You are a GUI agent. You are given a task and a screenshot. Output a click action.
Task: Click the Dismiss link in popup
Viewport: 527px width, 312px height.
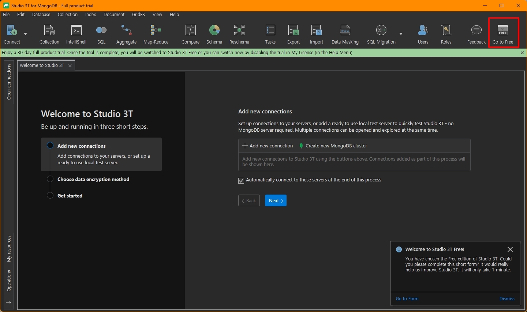507,299
